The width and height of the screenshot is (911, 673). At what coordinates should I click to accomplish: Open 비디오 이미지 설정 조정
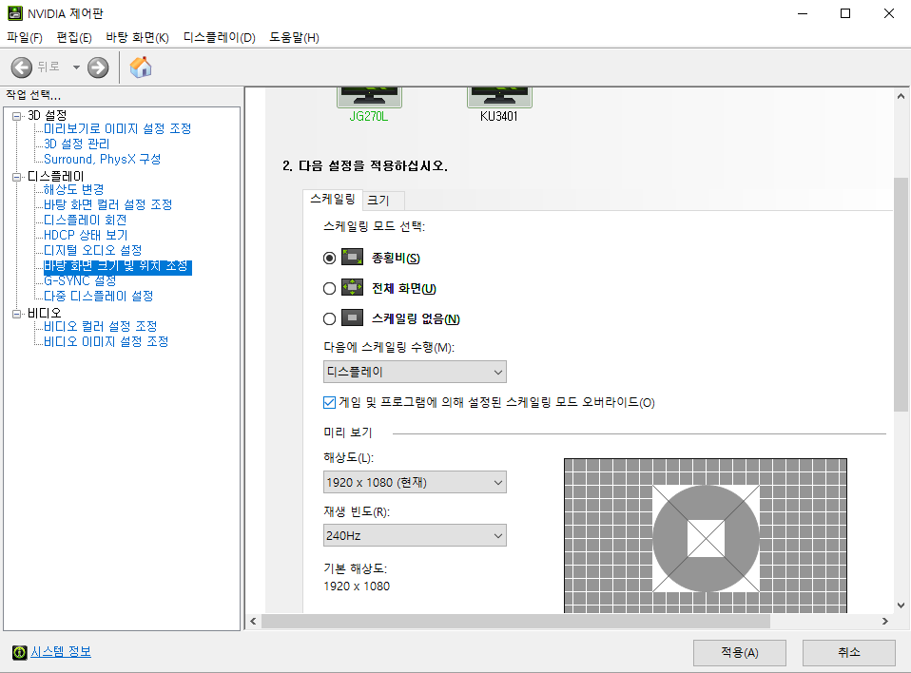click(107, 341)
